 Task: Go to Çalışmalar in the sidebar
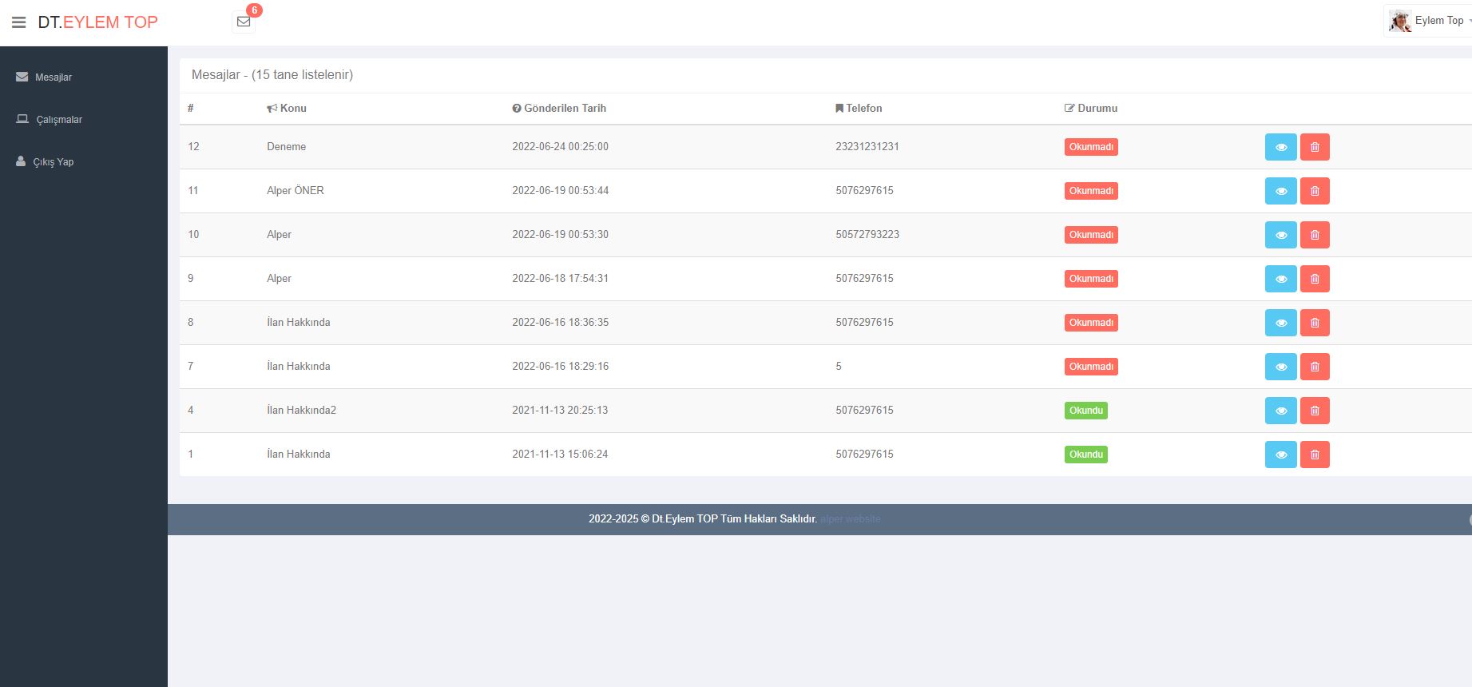tap(58, 120)
